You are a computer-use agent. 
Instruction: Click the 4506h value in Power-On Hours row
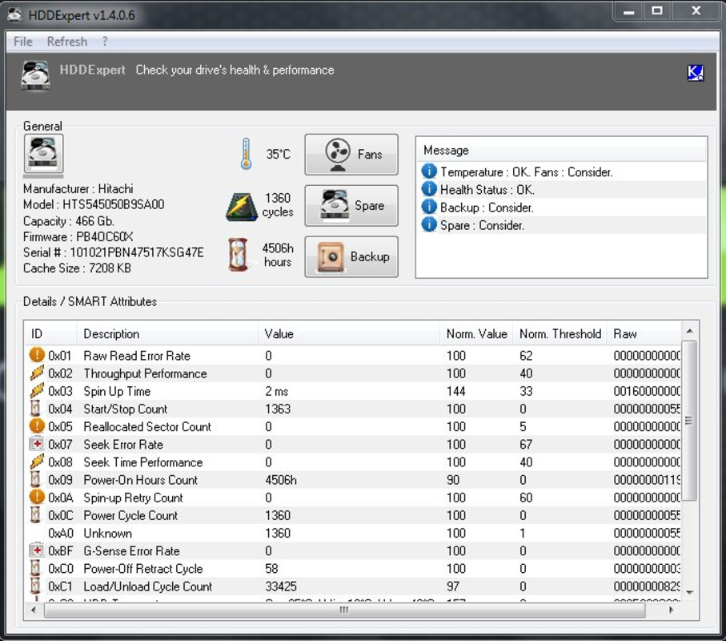tap(281, 480)
